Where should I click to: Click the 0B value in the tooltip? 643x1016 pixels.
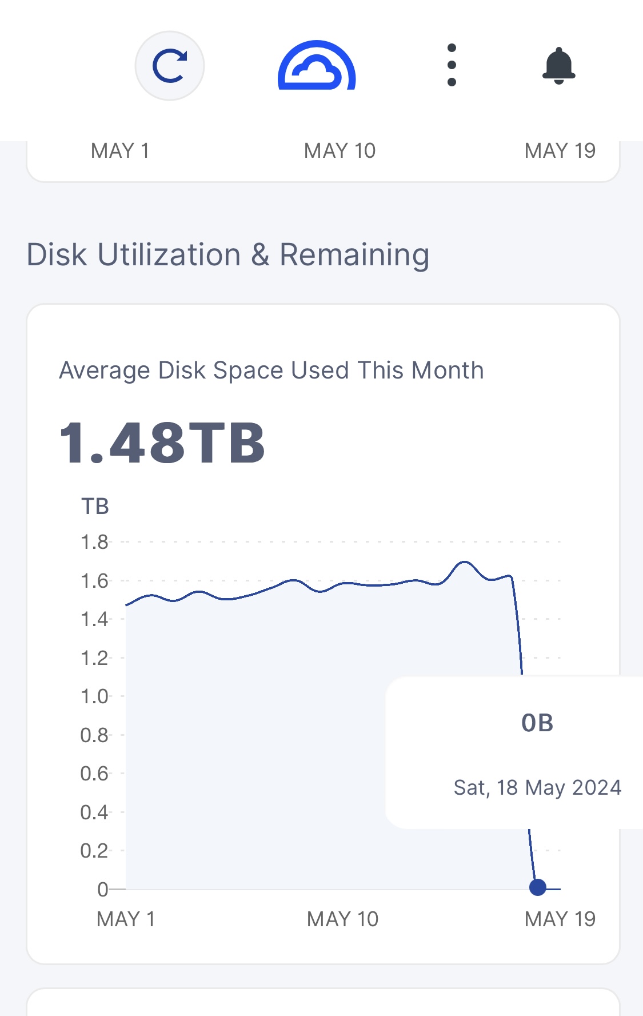[537, 723]
